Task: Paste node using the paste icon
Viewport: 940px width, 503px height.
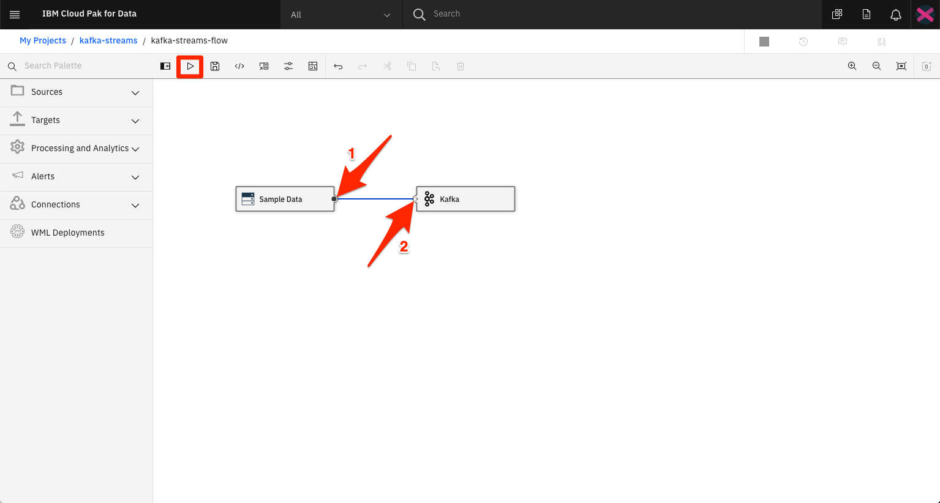Action: pyautogui.click(x=436, y=66)
